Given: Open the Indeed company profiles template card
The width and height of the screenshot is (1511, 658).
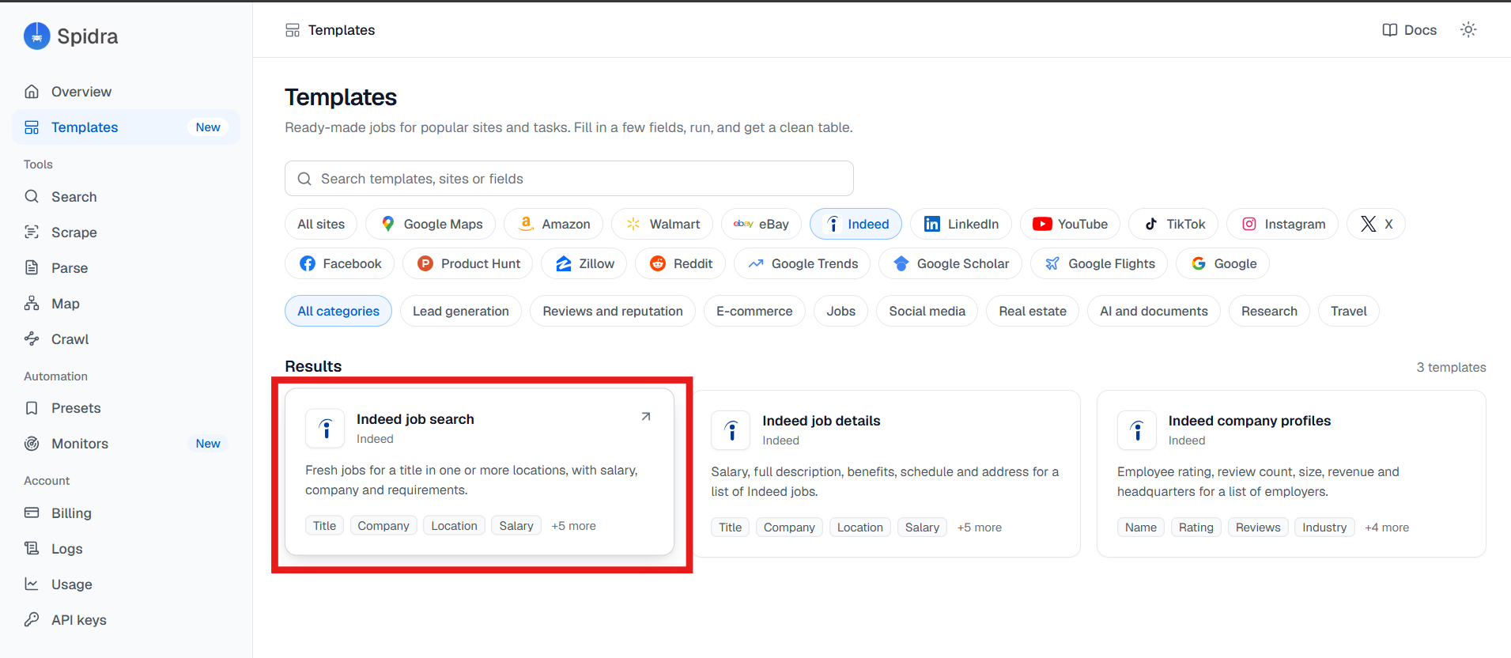Looking at the screenshot, I should pyautogui.click(x=1291, y=474).
